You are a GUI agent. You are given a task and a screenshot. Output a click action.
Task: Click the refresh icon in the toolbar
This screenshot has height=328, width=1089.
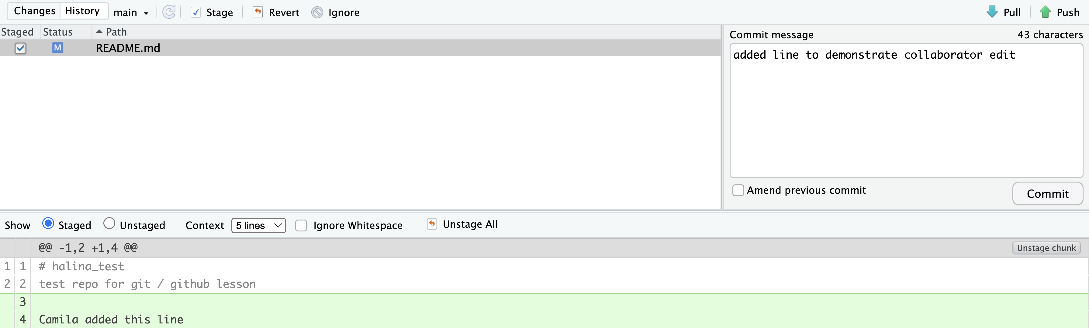pyautogui.click(x=169, y=12)
